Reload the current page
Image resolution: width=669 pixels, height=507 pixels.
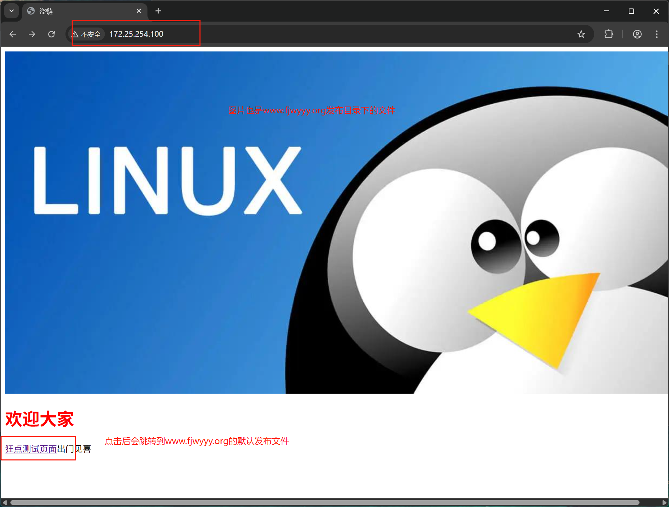pyautogui.click(x=51, y=34)
